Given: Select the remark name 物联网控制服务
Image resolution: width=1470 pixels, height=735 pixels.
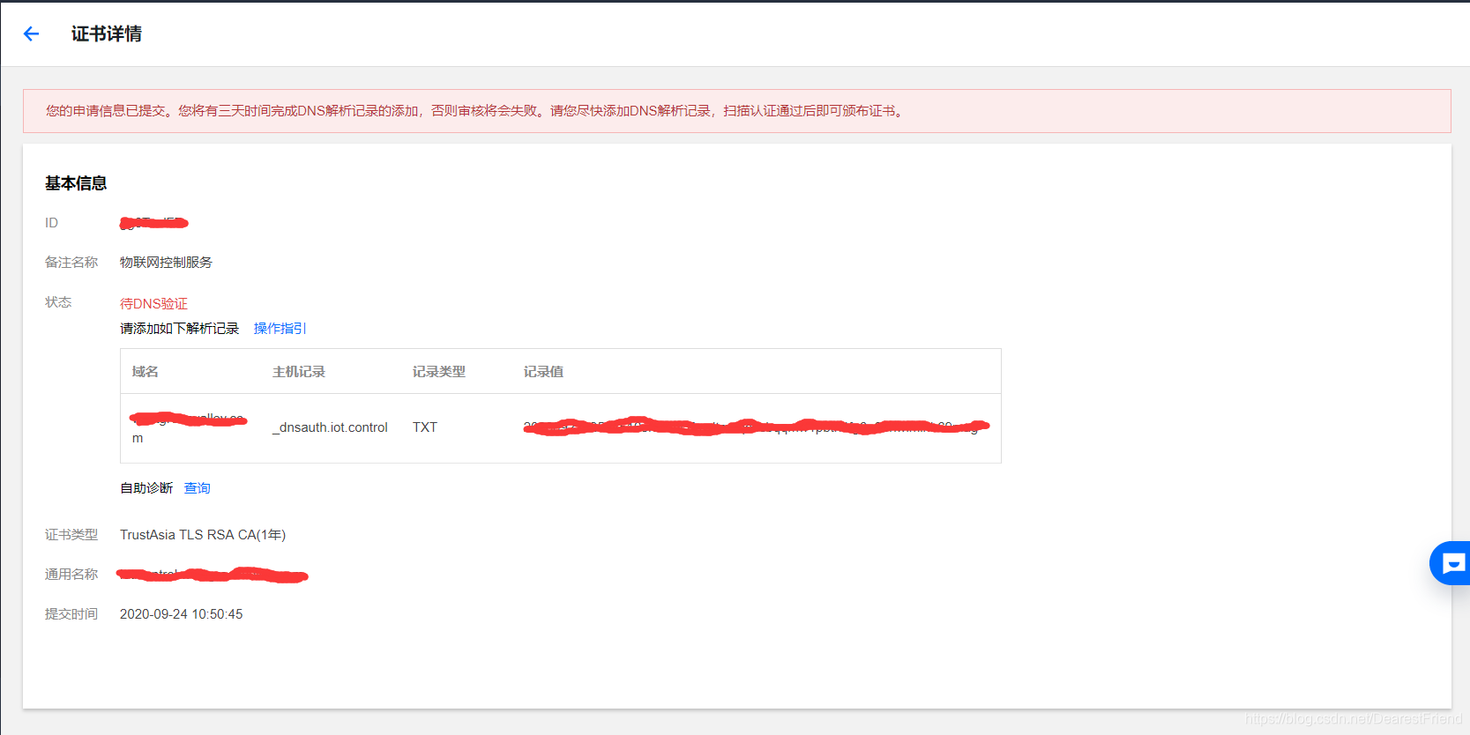Looking at the screenshot, I should [x=166, y=262].
